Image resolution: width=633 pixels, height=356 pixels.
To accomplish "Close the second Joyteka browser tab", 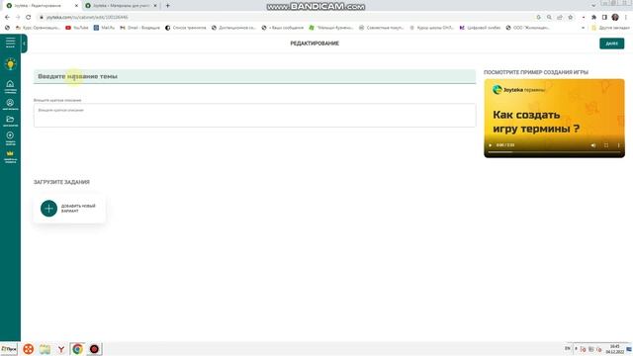I will click(155, 6).
